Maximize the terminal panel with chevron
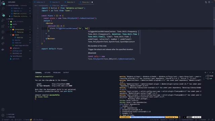Viewport: 215px width, 121px height. coord(210,73)
